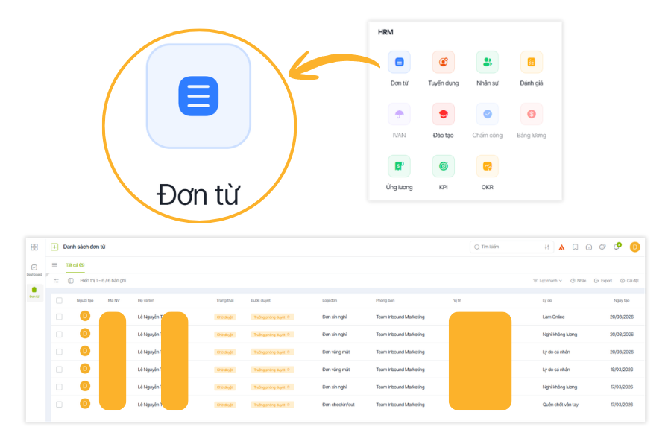This screenshot has height=447, width=671.
Task: Expand the apps grid menu at the top left
Action: [x=34, y=247]
